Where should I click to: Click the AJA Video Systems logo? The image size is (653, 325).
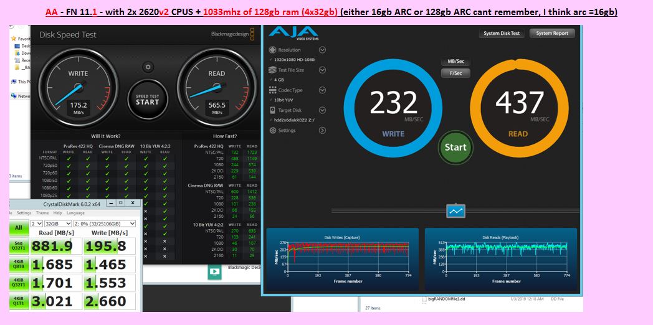coord(293,33)
